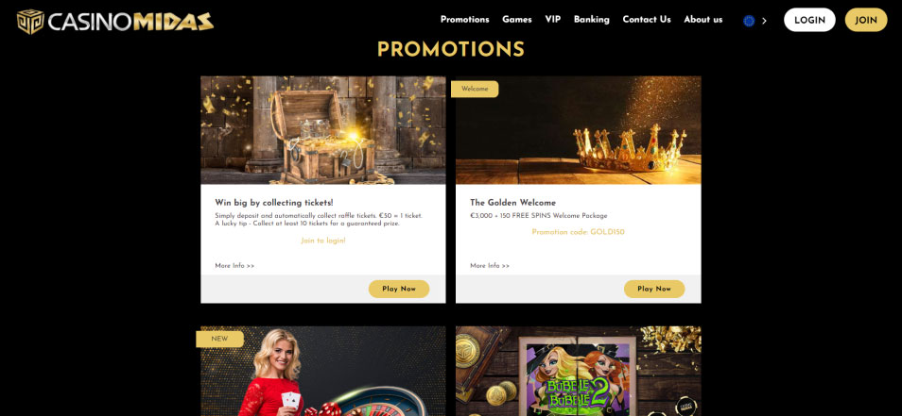Expand More Info for raffle tickets promotion
This screenshot has width=902, height=416.
pyautogui.click(x=234, y=266)
